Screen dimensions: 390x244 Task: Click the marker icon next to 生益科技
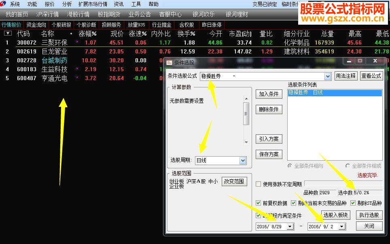77,68
